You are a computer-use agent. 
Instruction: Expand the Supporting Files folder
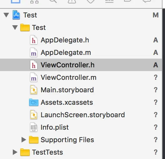pyautogui.click(x=24, y=140)
